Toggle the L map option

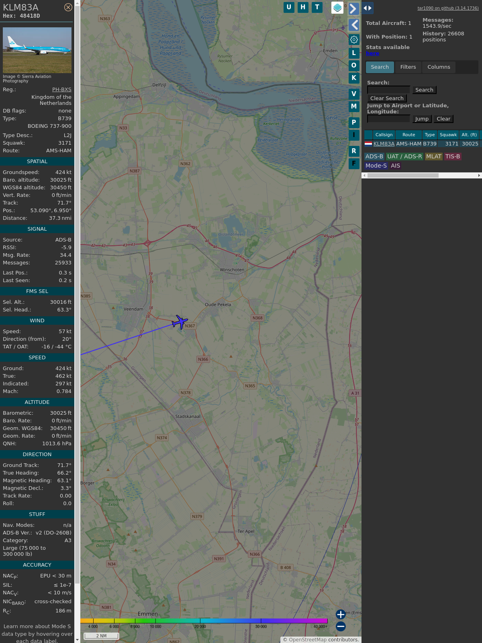click(354, 53)
